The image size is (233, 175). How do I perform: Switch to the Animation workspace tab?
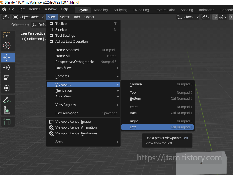pos(206,10)
